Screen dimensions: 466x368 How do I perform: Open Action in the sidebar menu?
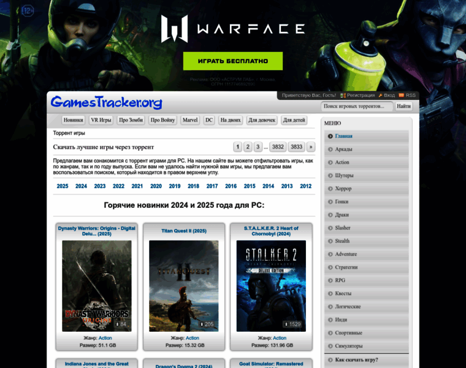(367, 163)
